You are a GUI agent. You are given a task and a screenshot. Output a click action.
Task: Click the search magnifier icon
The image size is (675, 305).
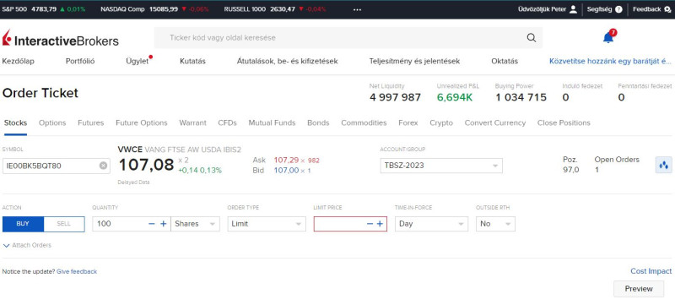pyautogui.click(x=532, y=37)
